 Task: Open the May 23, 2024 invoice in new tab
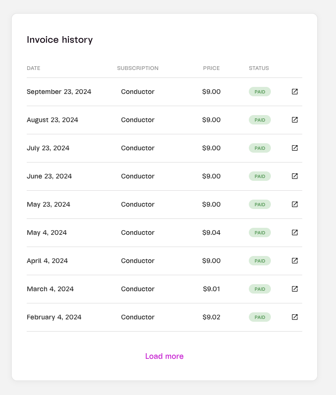pos(295,204)
